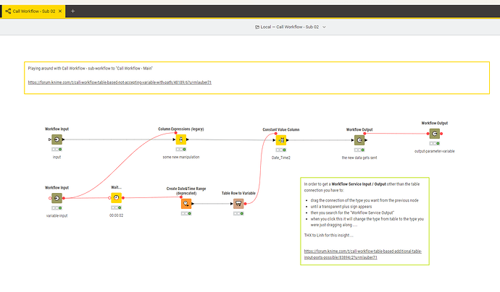The image size is (500, 292).
Task: Select the Column Expressions (legacy) node
Action: click(x=181, y=139)
